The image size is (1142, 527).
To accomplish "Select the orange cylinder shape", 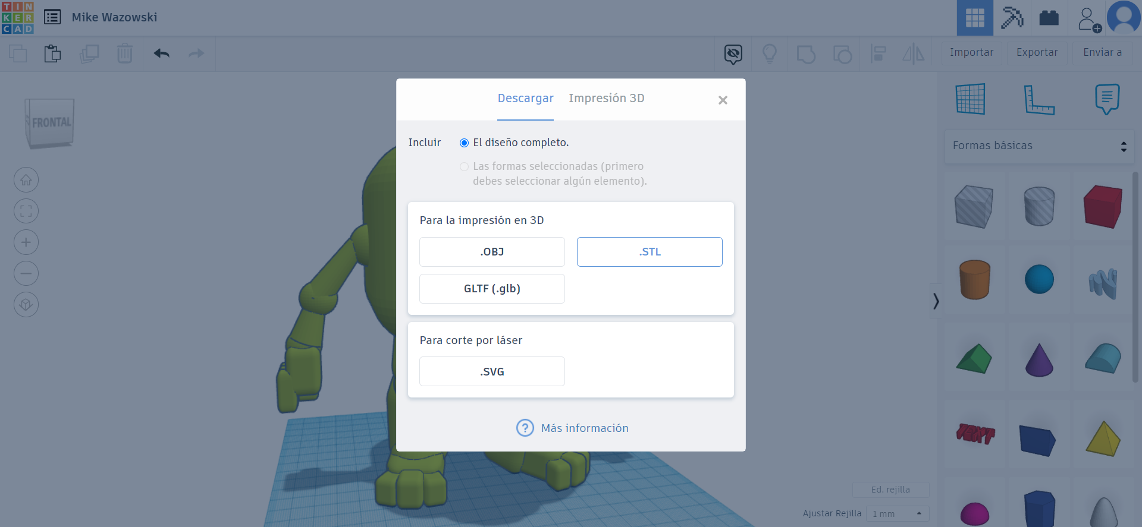I will [974, 279].
